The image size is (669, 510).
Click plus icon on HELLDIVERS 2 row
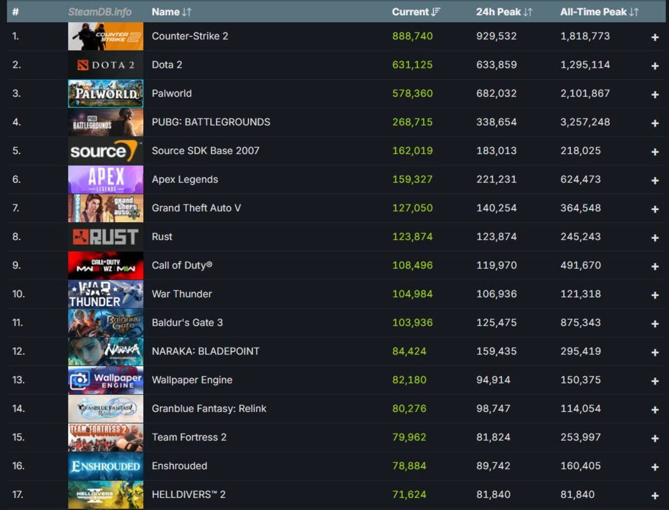tap(655, 496)
